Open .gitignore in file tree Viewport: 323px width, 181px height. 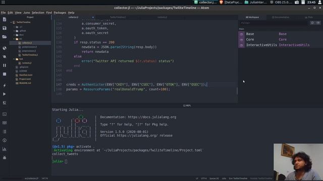point(24,67)
